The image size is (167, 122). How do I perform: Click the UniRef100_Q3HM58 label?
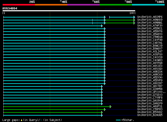click(150, 89)
